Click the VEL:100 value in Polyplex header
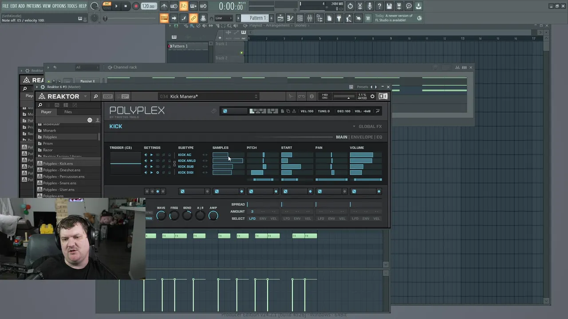 click(307, 111)
